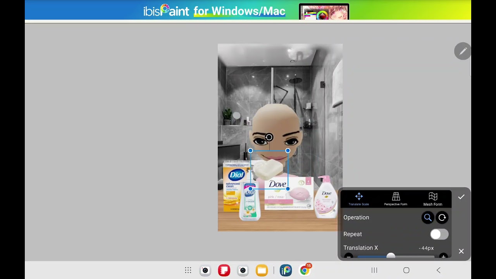Select the Translate Scale mode
The height and width of the screenshot is (279, 496).
pos(359,199)
